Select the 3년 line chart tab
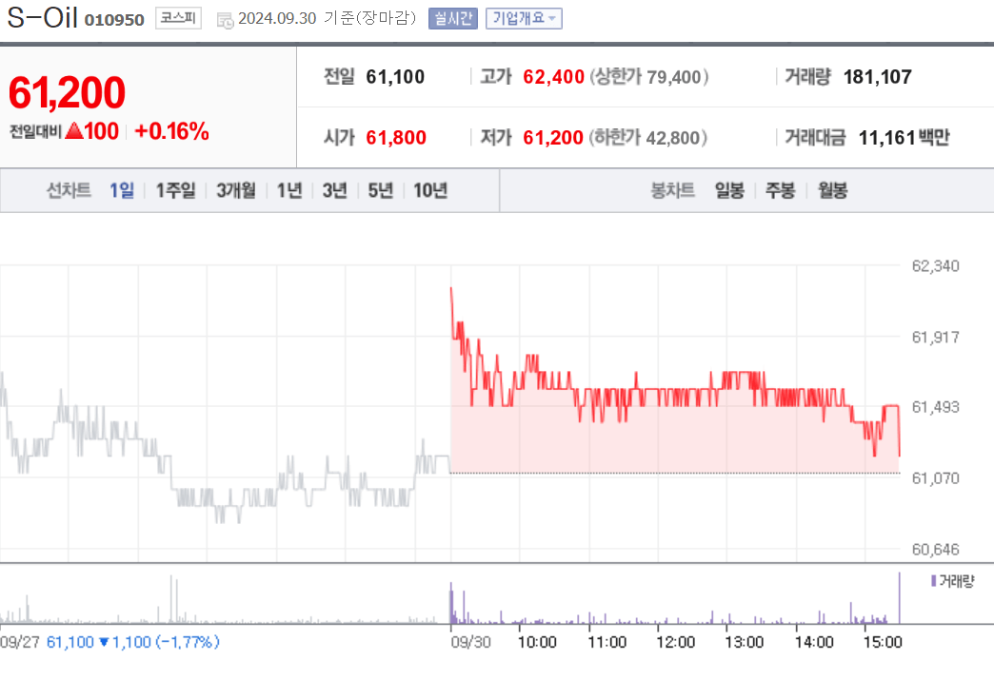This screenshot has height=680, width=994. point(335,190)
